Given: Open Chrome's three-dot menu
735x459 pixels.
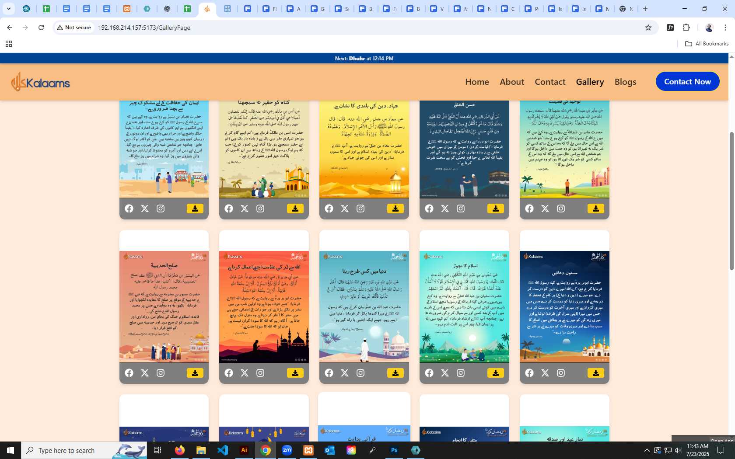Looking at the screenshot, I should [x=725, y=28].
